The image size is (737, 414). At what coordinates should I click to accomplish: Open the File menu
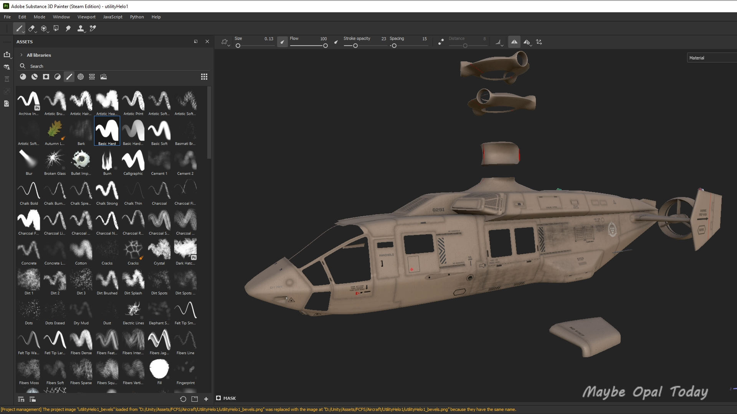tap(7, 17)
